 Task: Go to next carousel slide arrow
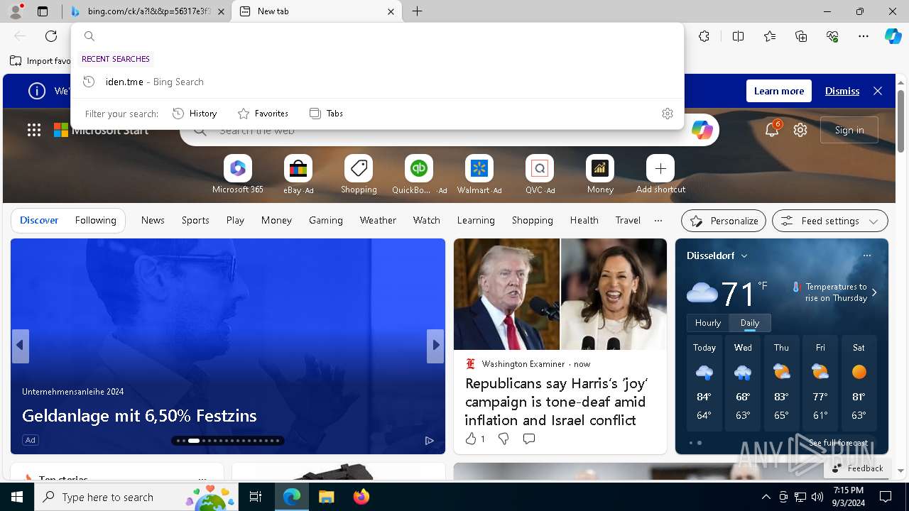pyautogui.click(x=435, y=346)
